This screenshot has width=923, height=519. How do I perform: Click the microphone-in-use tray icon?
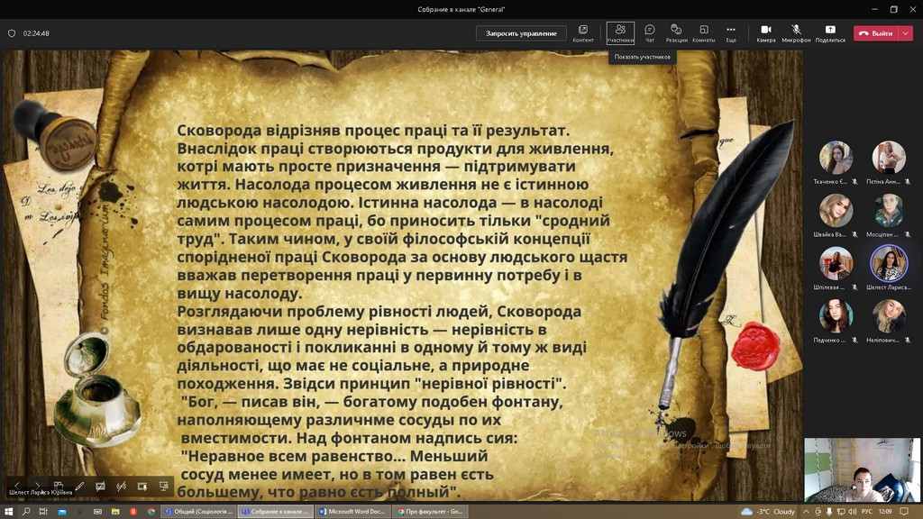click(x=829, y=512)
